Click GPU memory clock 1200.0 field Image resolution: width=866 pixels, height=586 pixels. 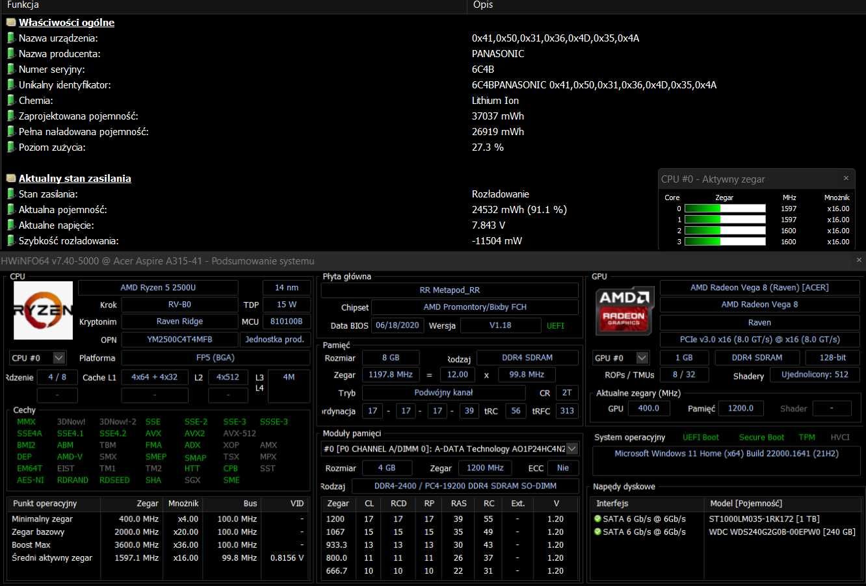point(741,409)
